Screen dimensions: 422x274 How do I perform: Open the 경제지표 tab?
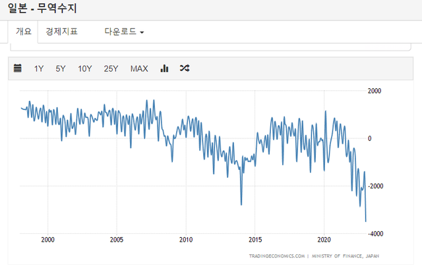62,32
